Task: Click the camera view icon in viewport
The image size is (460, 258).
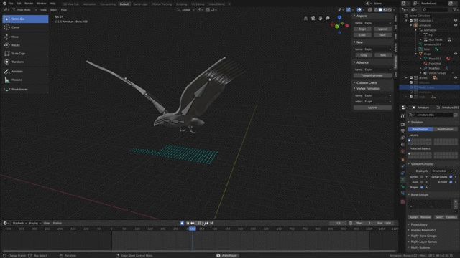Action: [x=313, y=19]
